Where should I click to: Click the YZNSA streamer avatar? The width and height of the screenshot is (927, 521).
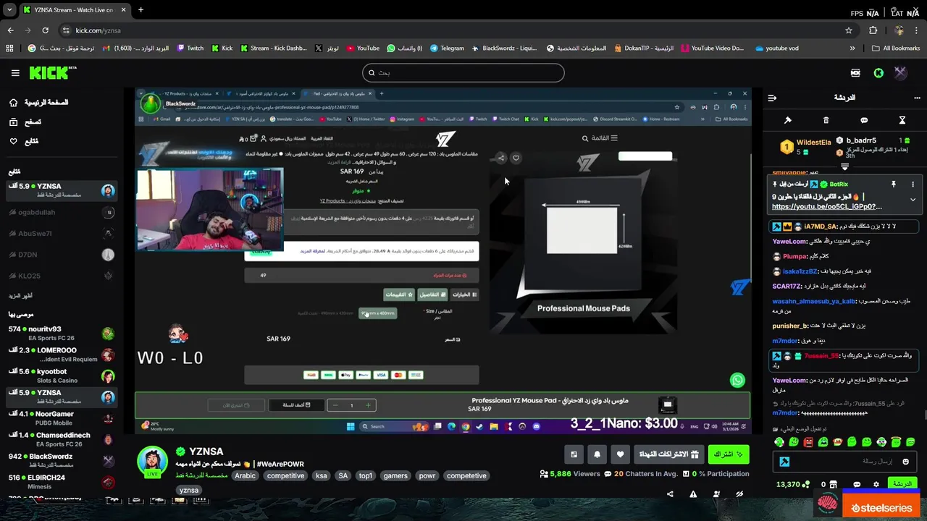click(x=152, y=462)
